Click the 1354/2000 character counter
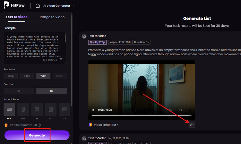Image resolution: width=241 pixels, height=144 pixels. pos(50,60)
